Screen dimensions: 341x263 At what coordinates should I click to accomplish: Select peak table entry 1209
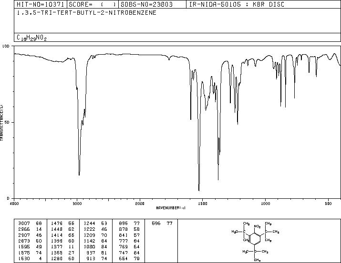click(x=89, y=235)
